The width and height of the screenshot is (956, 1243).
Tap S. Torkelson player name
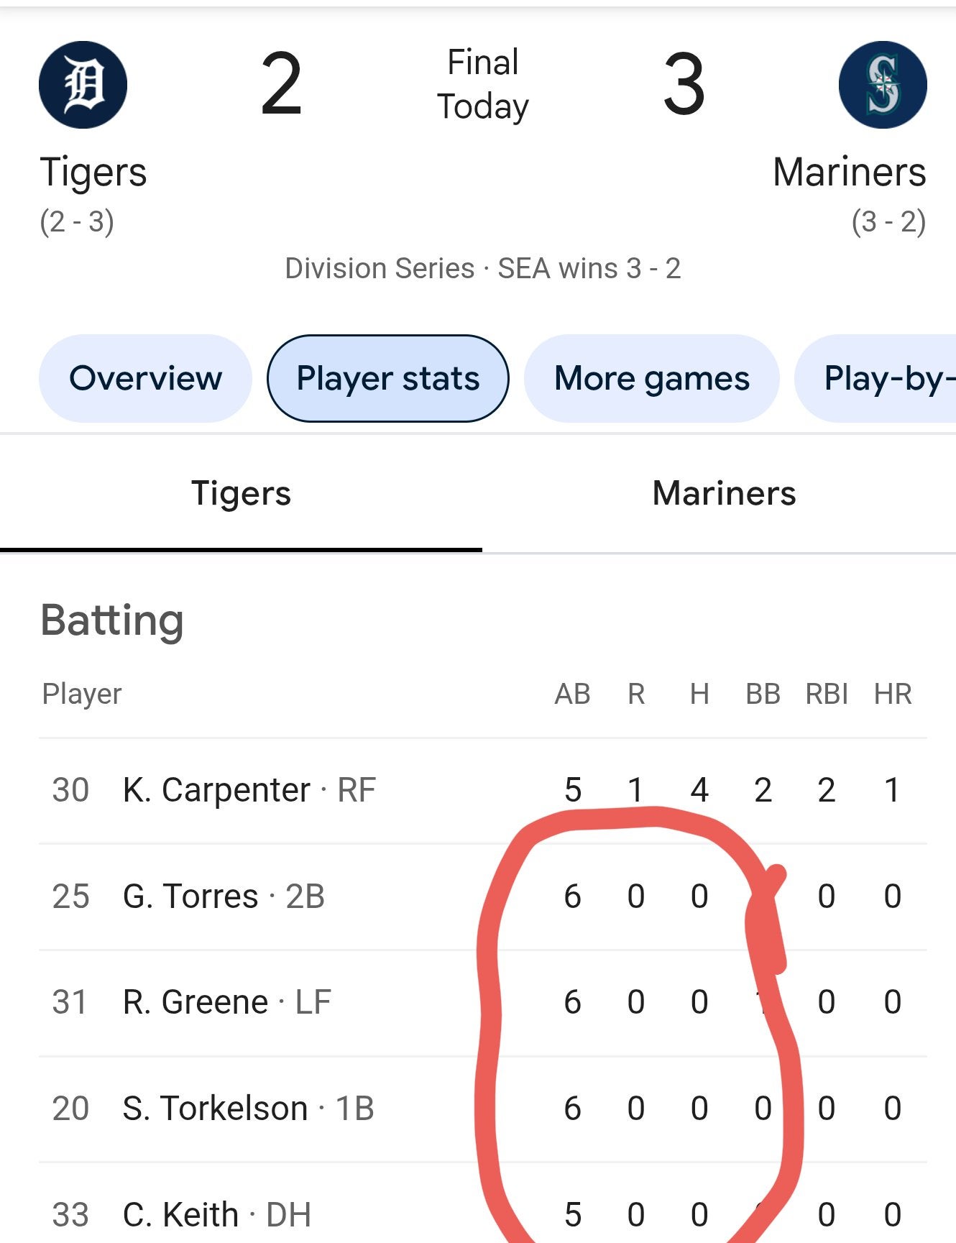[x=215, y=1109]
